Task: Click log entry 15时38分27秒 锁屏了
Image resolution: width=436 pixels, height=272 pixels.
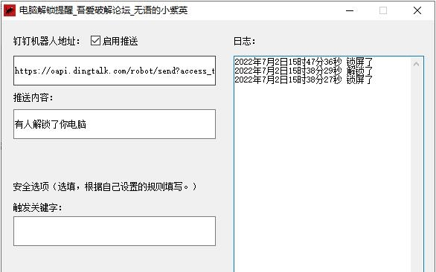Action: (304, 80)
